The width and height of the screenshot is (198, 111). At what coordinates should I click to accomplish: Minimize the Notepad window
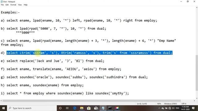pyautogui.click(x=181, y=2)
